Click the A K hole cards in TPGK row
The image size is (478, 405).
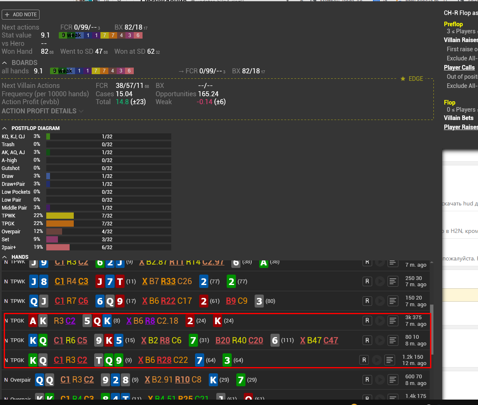[38, 320]
